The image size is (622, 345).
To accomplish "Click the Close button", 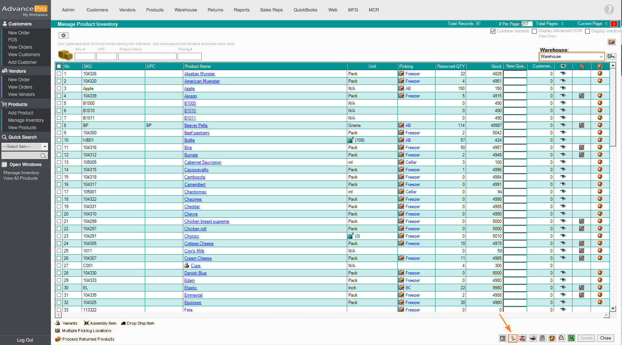I will tap(605, 338).
